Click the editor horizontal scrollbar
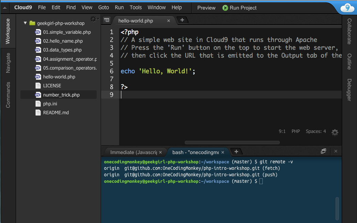The image size is (357, 223). tap(232, 143)
